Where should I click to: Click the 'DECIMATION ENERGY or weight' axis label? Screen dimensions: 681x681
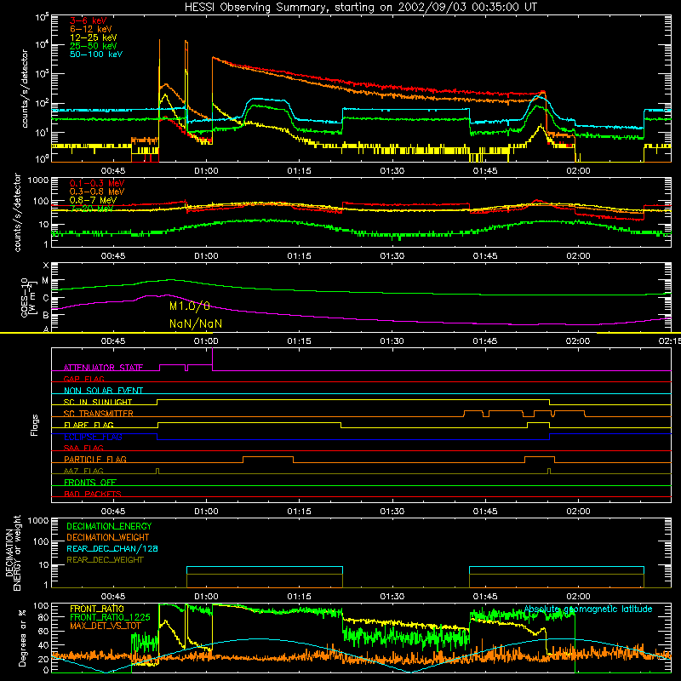click(13, 552)
